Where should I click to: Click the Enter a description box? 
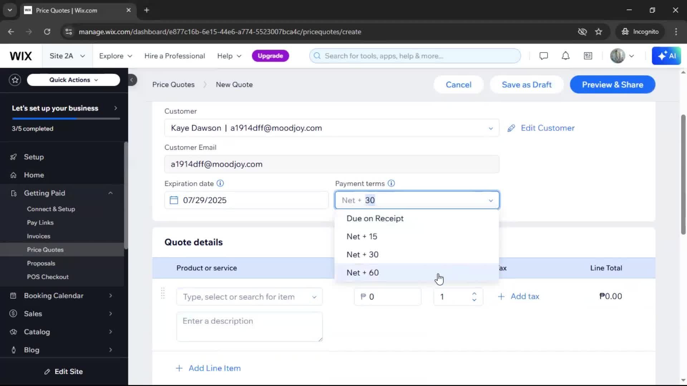[249, 327]
